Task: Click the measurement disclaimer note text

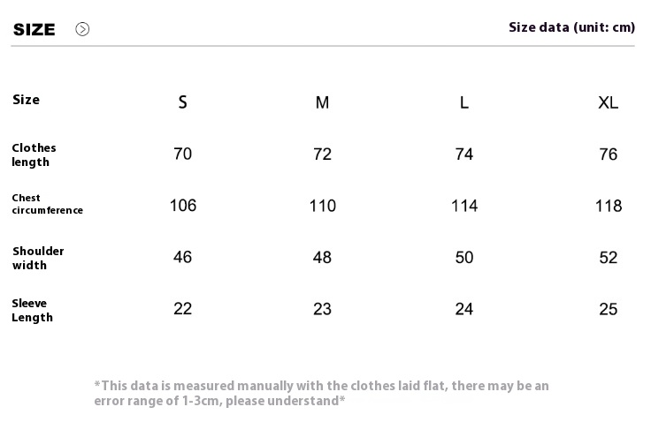Action: tap(321, 393)
